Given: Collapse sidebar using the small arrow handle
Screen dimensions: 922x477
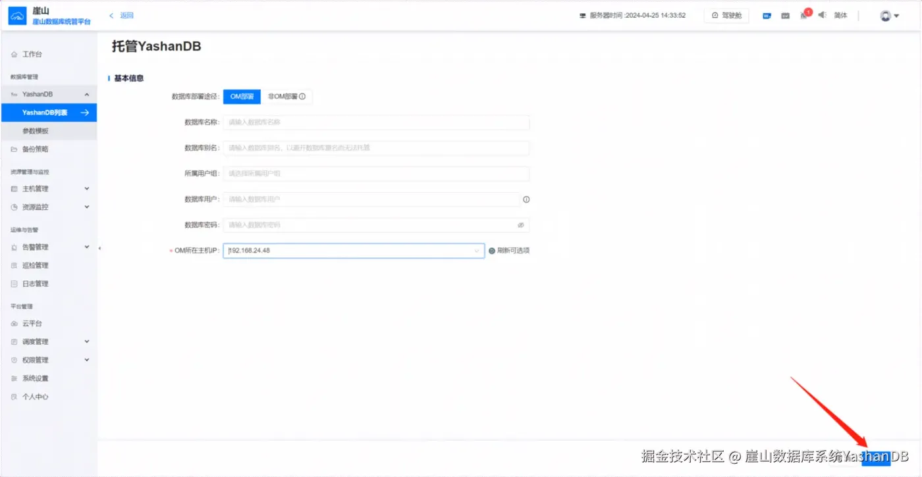Looking at the screenshot, I should tap(99, 248).
